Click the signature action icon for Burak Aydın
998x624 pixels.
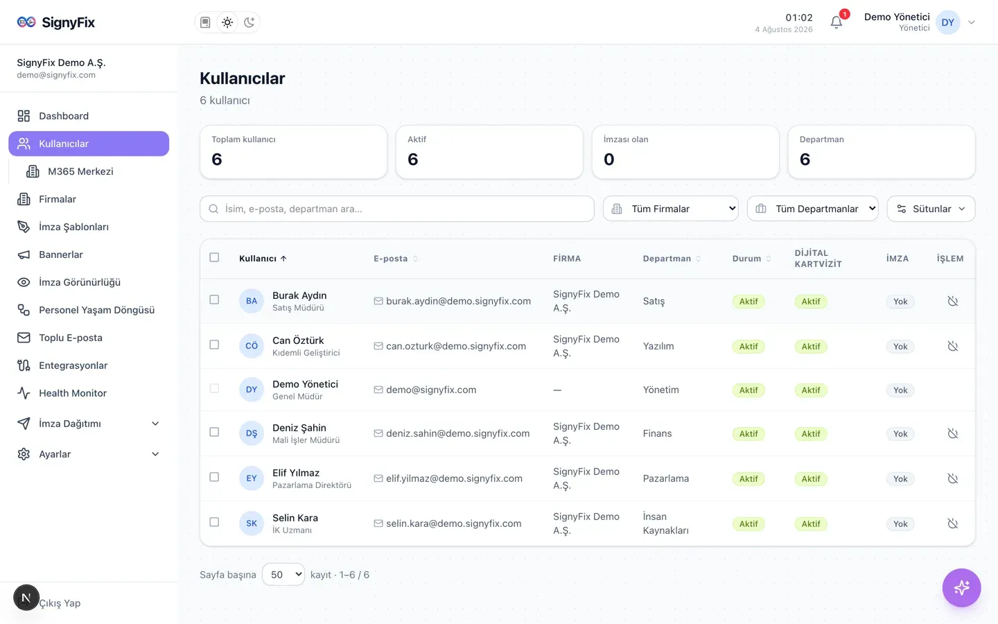953,301
